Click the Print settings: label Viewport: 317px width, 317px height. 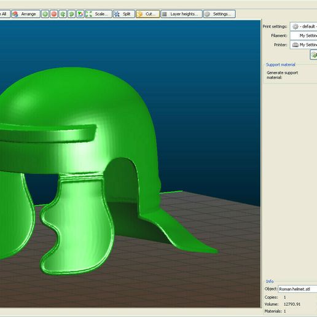coord(275,26)
